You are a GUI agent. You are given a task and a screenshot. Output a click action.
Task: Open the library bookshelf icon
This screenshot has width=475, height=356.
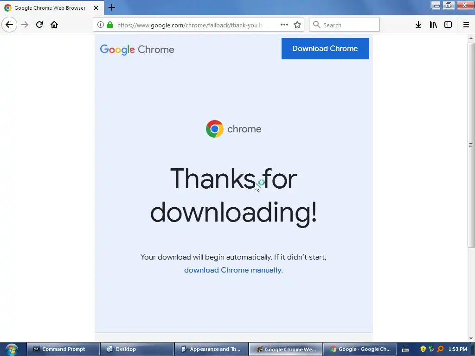(x=433, y=25)
